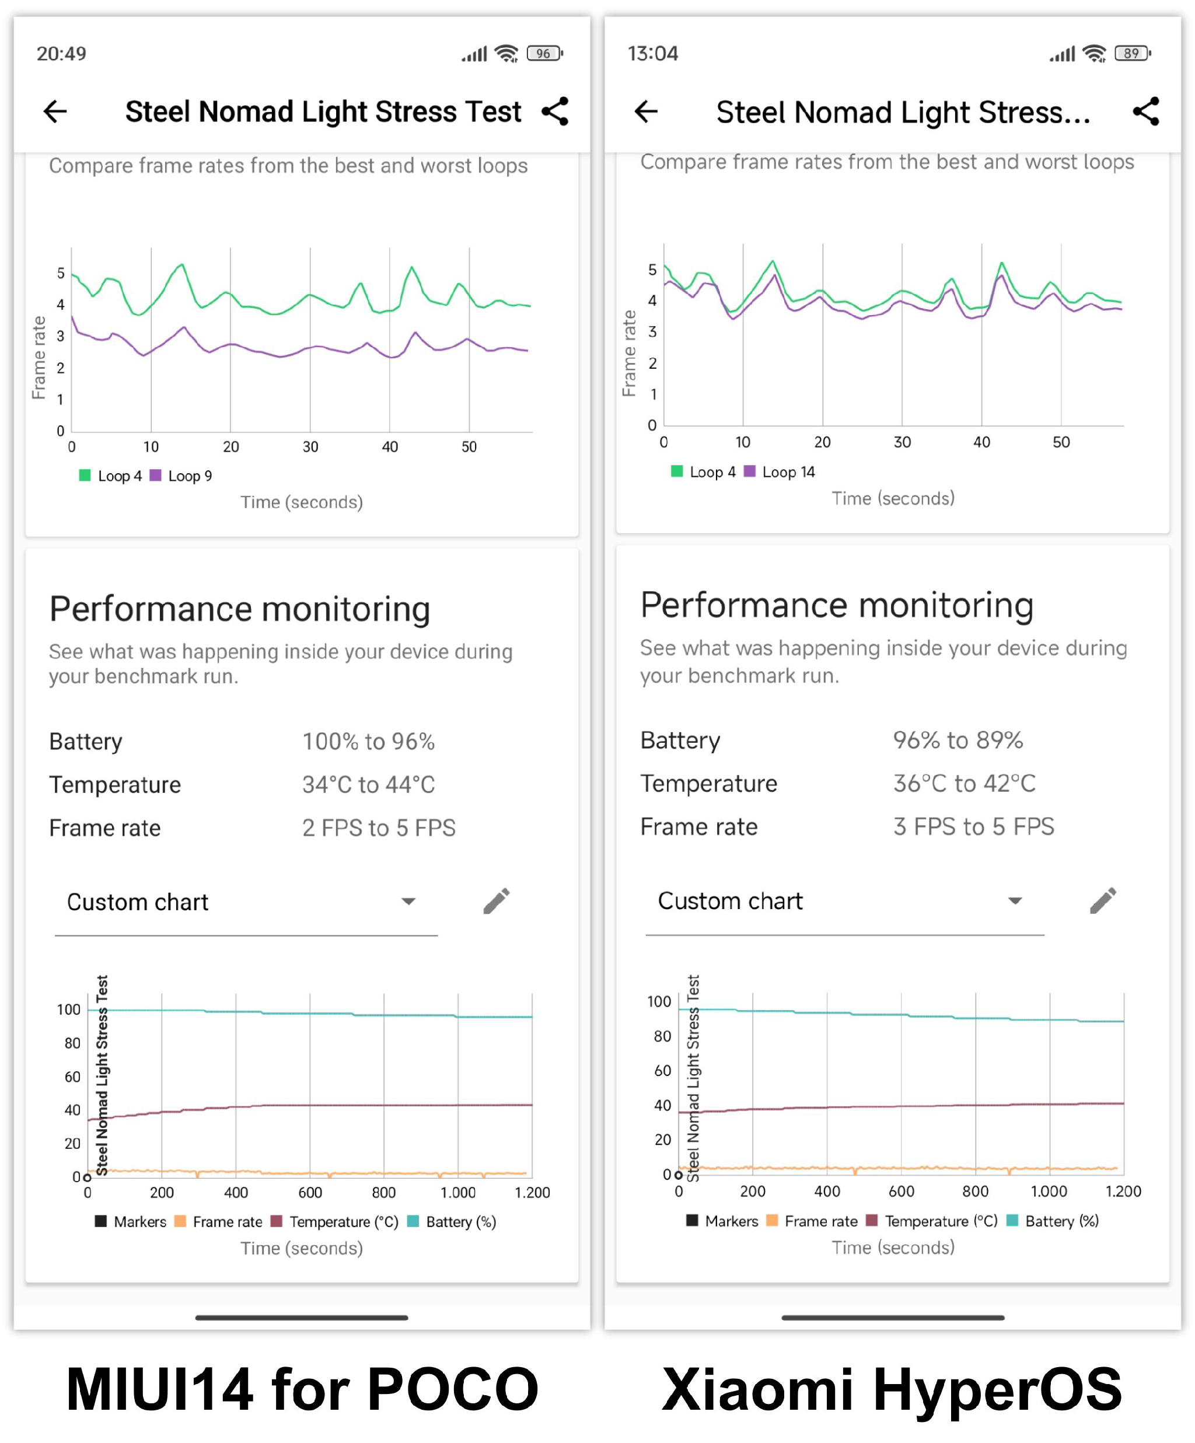The image size is (1195, 1443).
Task: Open Custom chart dropdown in HyperOS screenshot
Action: (844, 901)
